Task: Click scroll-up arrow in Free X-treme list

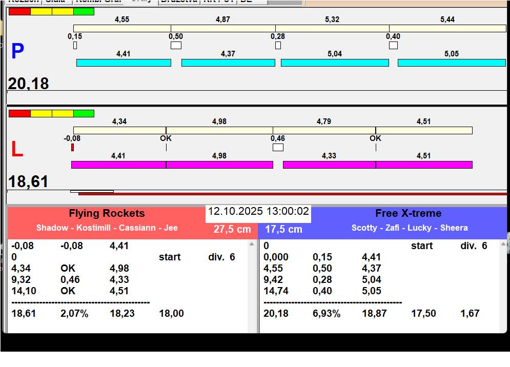Action: [503, 244]
